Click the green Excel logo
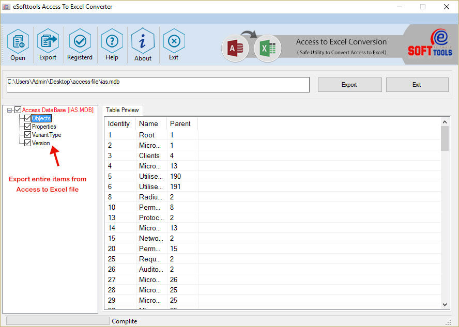 point(267,48)
